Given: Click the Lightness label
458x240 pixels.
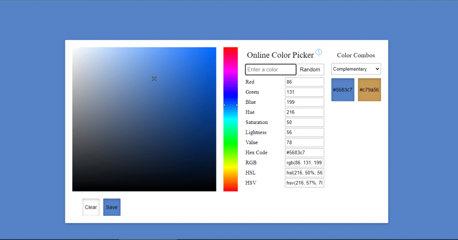Looking at the screenshot, I should click(256, 133).
